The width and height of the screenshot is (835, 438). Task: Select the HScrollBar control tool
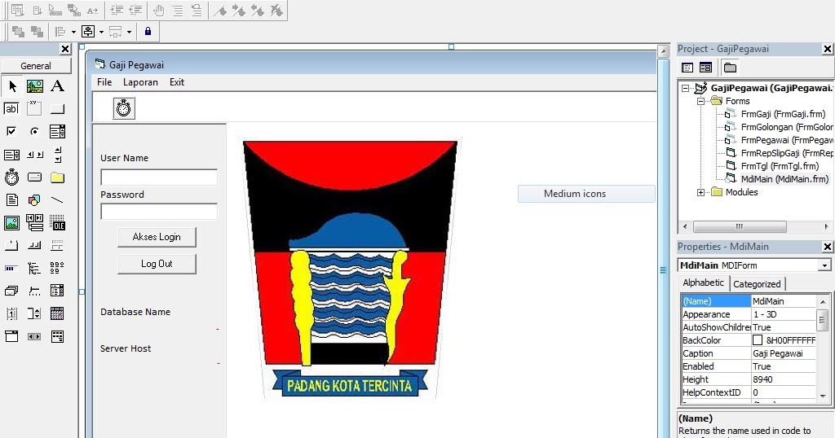point(34,155)
